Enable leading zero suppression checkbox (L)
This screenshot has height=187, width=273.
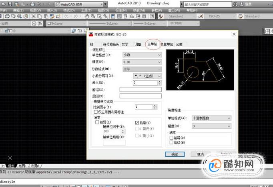pos(97,122)
